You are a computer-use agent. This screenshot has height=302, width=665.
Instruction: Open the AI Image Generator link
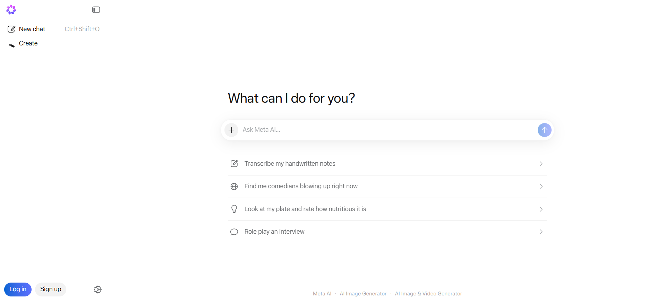click(363, 294)
